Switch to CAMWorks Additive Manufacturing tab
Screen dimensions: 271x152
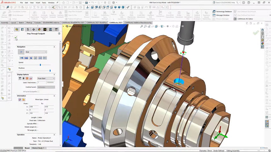point(138,23)
